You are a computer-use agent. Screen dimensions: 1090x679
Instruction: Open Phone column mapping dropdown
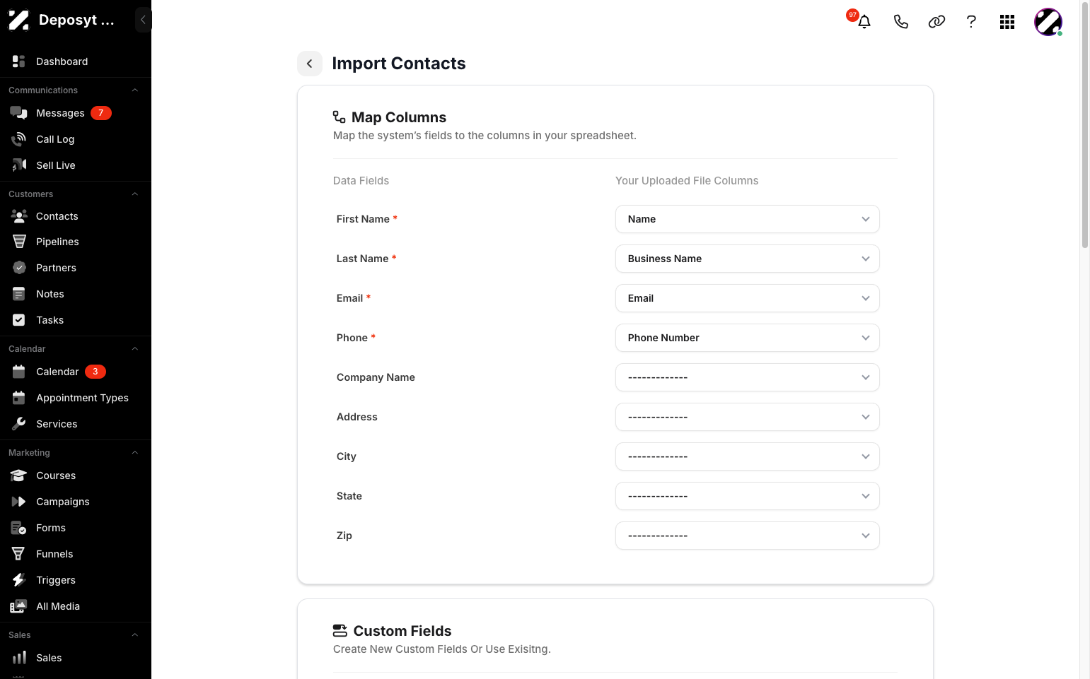(x=748, y=338)
